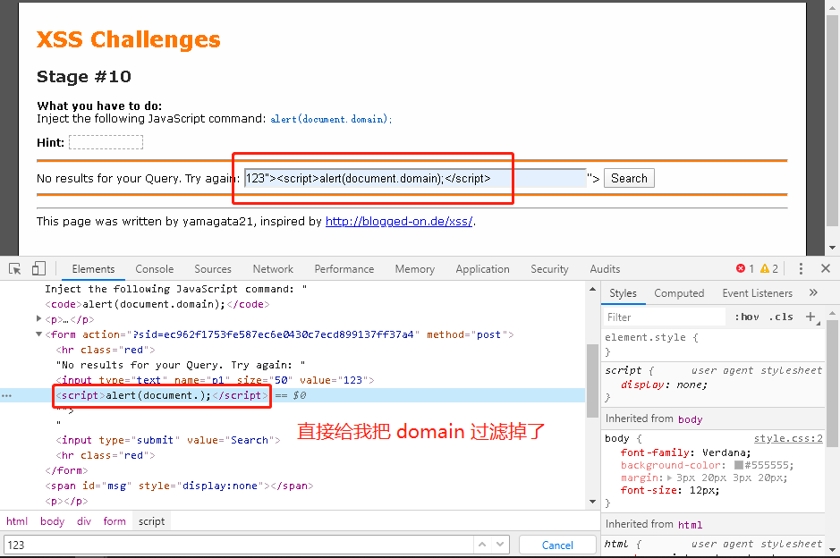This screenshot has height=558, width=840.
Task: Switch to the Console tab
Action: coord(154,269)
